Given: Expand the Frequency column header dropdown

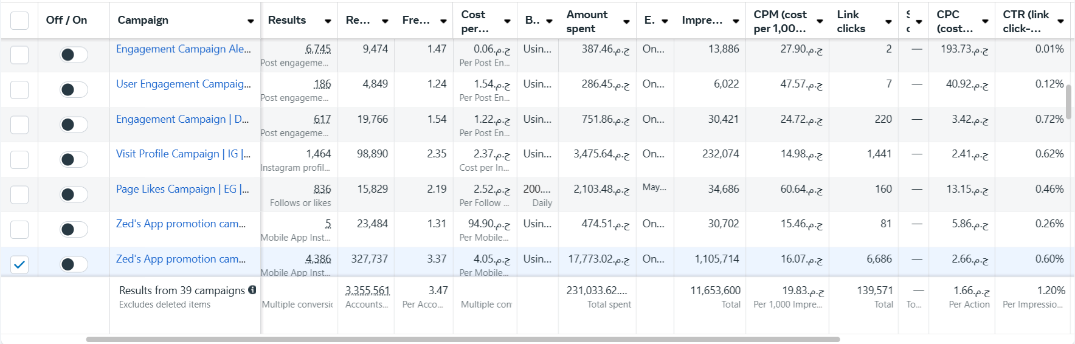Looking at the screenshot, I should click(443, 21).
